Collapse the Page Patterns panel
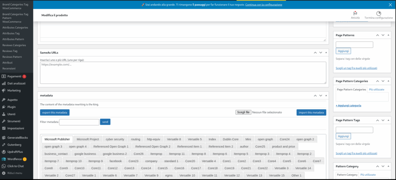Image resolution: width=396 pixels, height=180 pixels. [388, 35]
